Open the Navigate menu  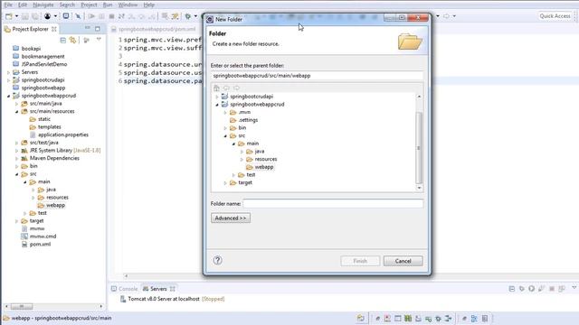(x=43, y=5)
